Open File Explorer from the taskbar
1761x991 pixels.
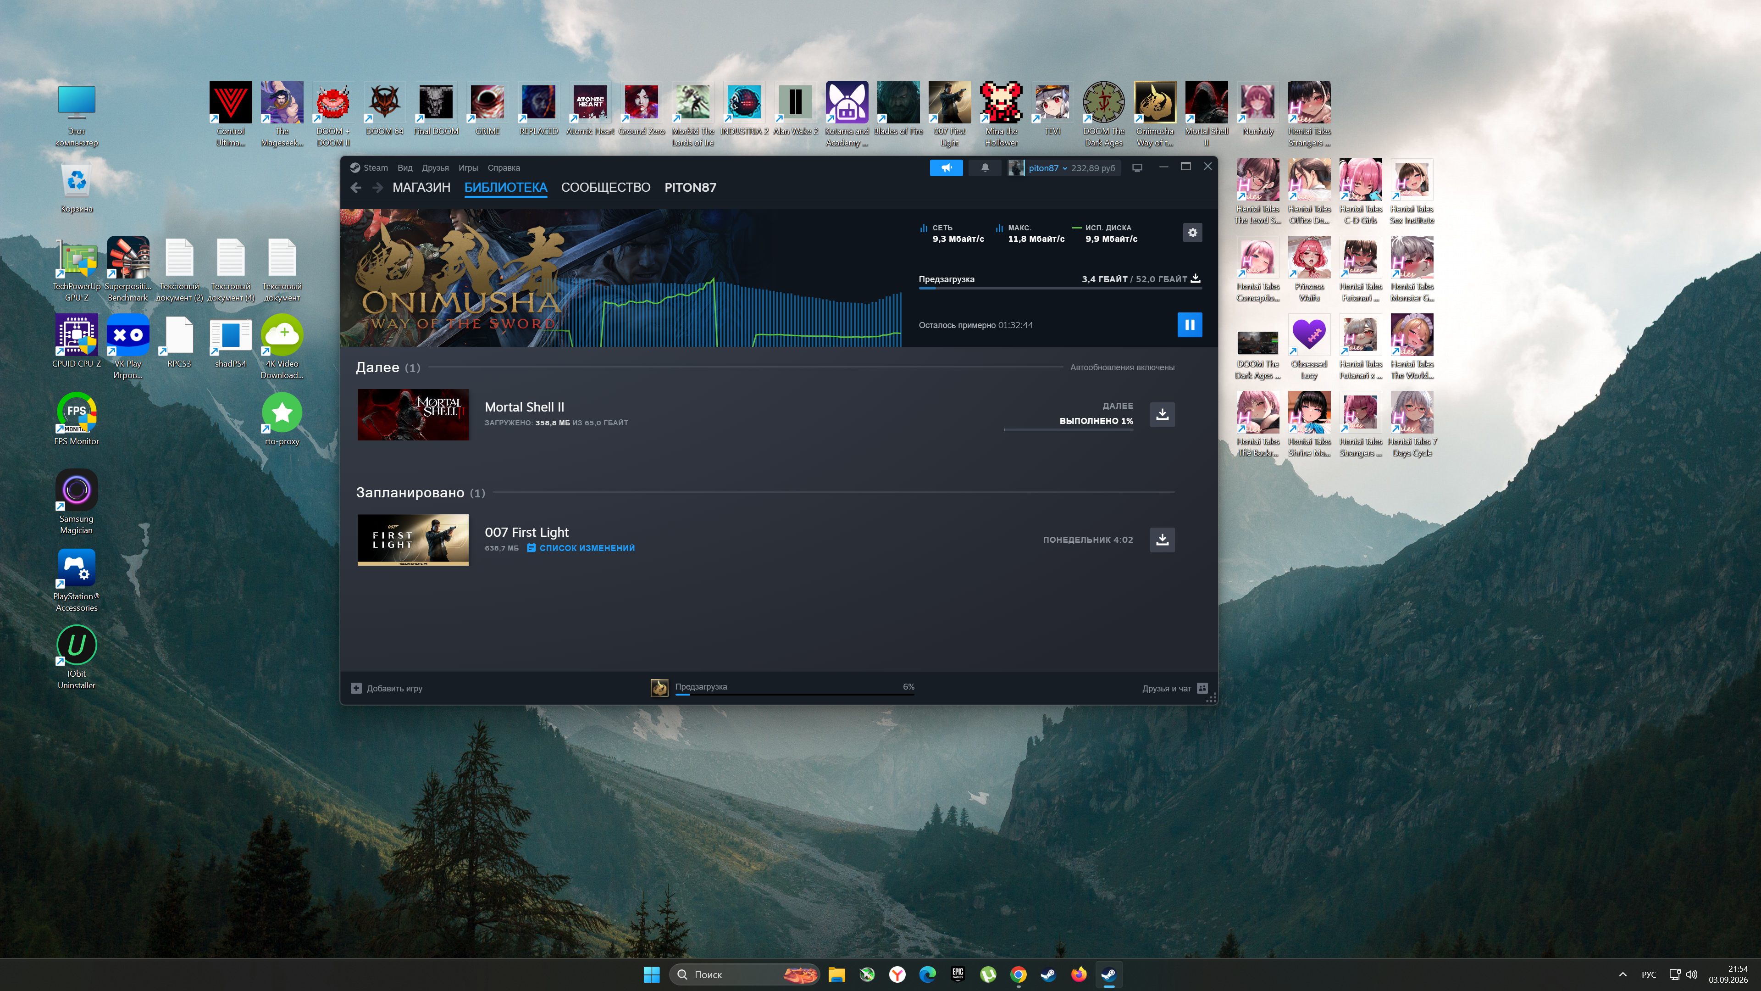(x=837, y=974)
